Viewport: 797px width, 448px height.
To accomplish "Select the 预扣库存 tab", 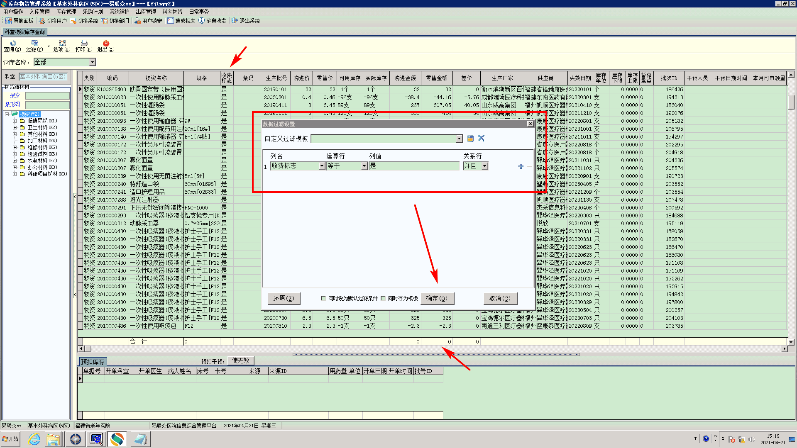I will point(93,362).
